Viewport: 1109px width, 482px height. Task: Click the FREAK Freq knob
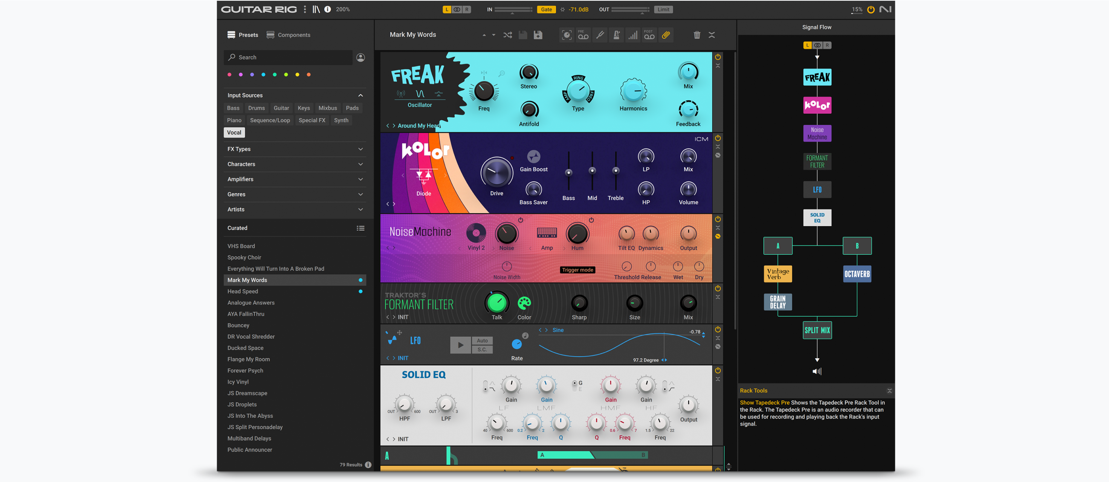pyautogui.click(x=483, y=91)
